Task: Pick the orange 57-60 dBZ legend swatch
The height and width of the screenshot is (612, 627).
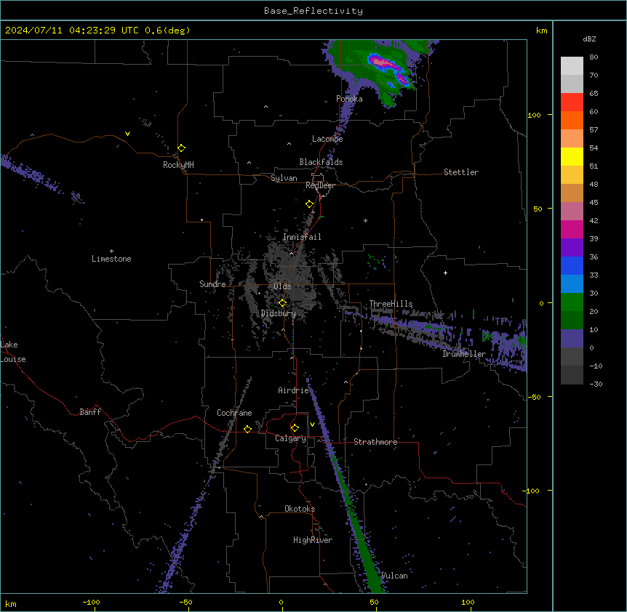Action: [572, 120]
